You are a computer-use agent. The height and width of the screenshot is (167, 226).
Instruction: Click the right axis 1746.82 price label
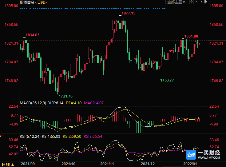pyautogui.click(x=216, y=81)
